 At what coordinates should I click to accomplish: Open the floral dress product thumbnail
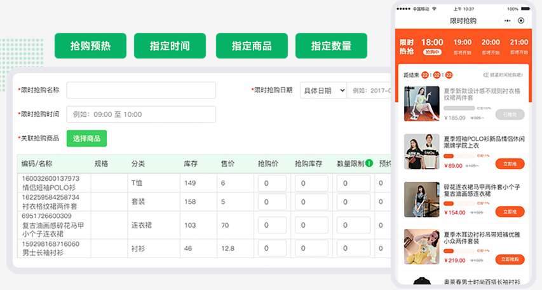coord(422,199)
